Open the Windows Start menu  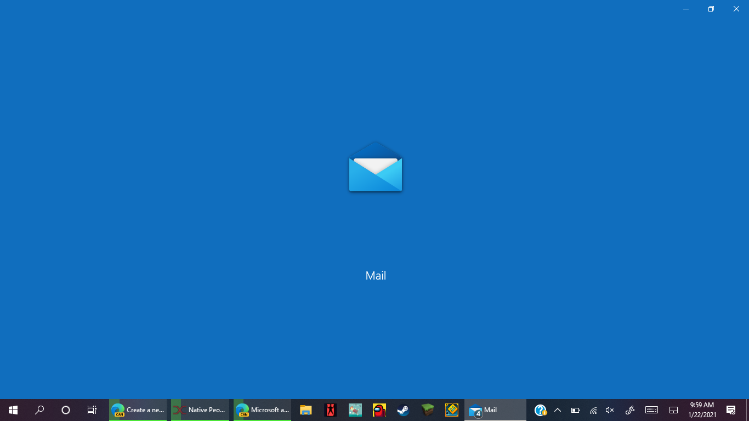tap(13, 410)
